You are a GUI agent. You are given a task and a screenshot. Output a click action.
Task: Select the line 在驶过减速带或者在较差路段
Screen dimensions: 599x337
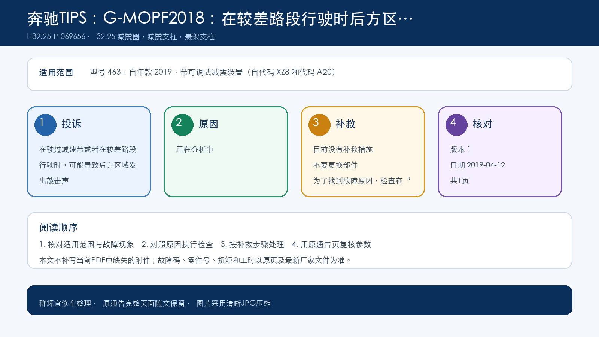pyautogui.click(x=88, y=149)
